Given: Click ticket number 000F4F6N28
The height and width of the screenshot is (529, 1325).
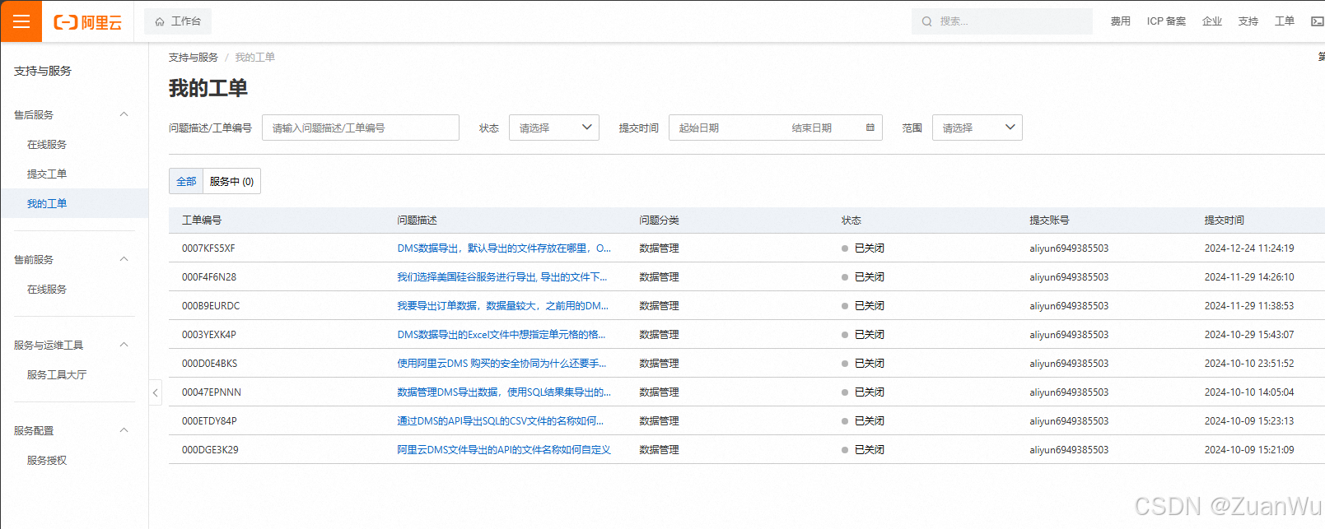Looking at the screenshot, I should click(209, 277).
